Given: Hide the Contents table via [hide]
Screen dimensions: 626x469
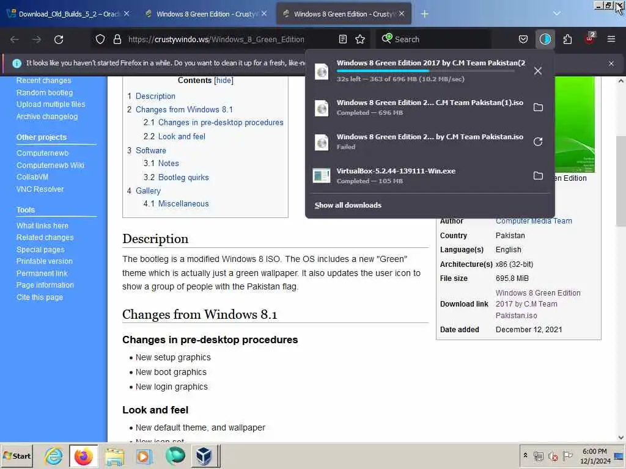Looking at the screenshot, I should tap(224, 80).
